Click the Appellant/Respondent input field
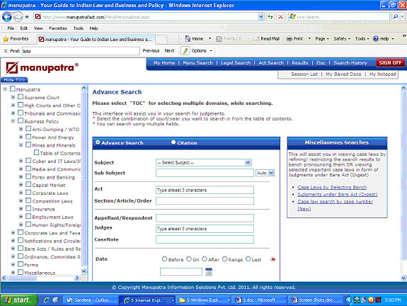407x306 pixels. pos(205,218)
